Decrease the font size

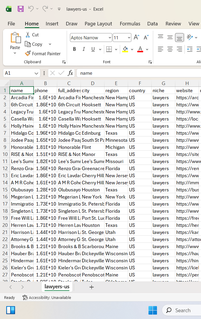(x=146, y=37)
